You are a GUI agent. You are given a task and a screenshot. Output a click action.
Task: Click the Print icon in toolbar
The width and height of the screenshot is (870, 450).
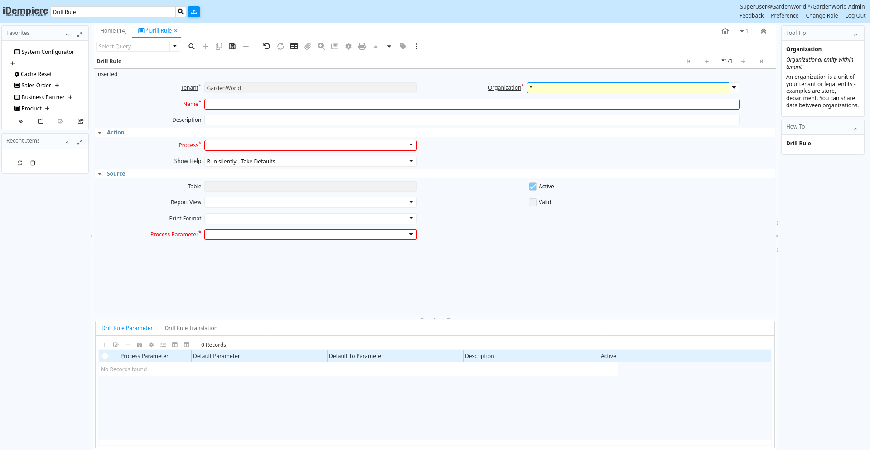(362, 46)
